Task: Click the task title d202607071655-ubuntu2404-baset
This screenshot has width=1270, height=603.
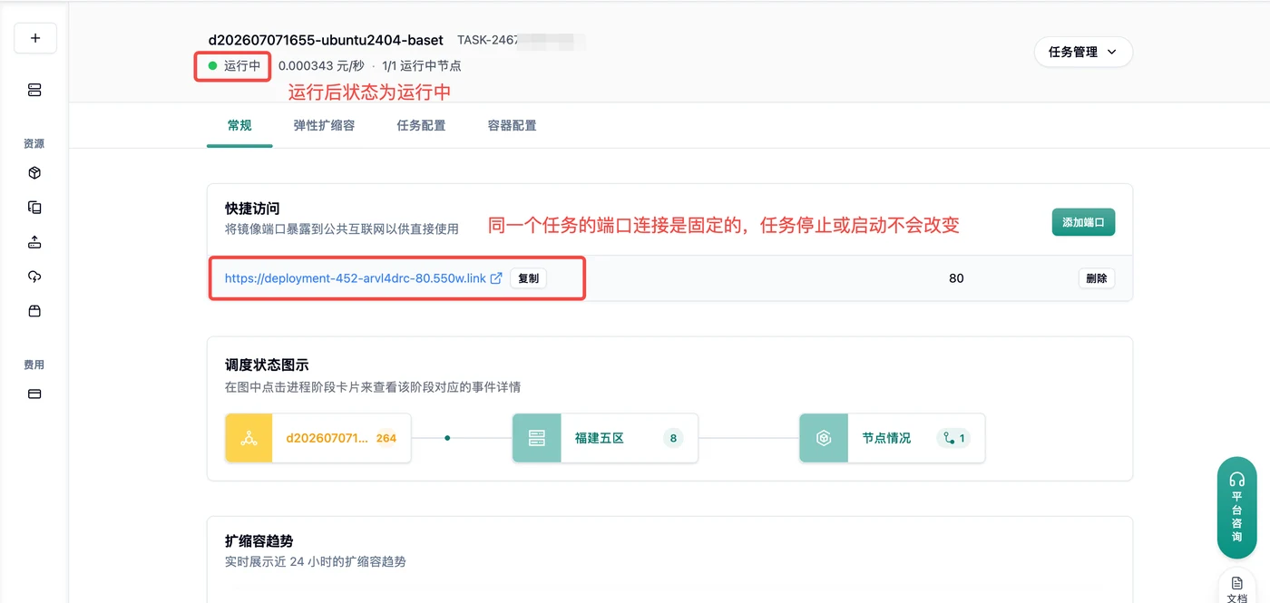Action: coord(326,40)
